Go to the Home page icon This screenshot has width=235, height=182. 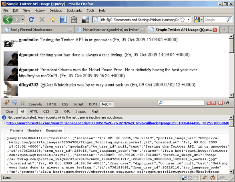[53, 20]
